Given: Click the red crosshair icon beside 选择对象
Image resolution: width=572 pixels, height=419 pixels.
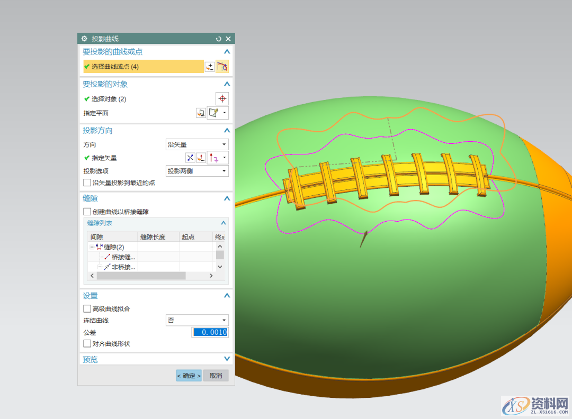Looking at the screenshot, I should (222, 99).
